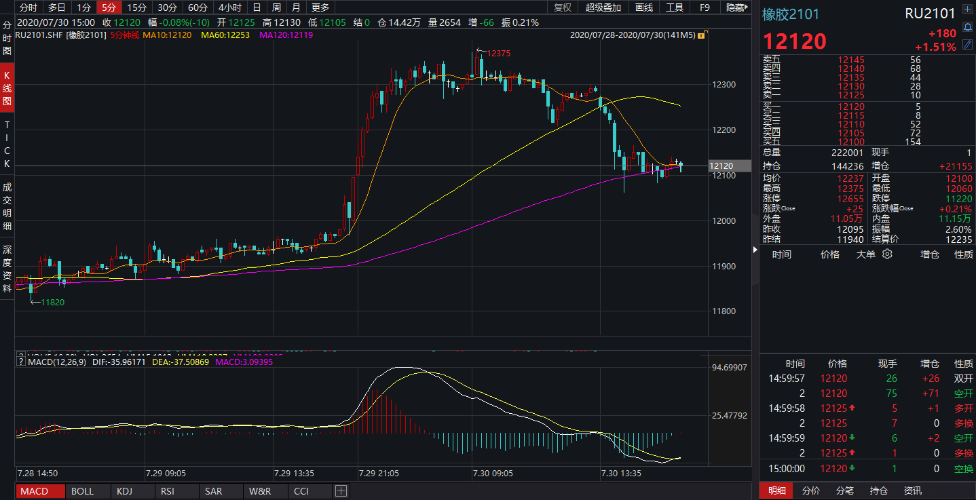Select the MACD indicator tab
Viewport: 976px width, 500px height.
(x=41, y=491)
